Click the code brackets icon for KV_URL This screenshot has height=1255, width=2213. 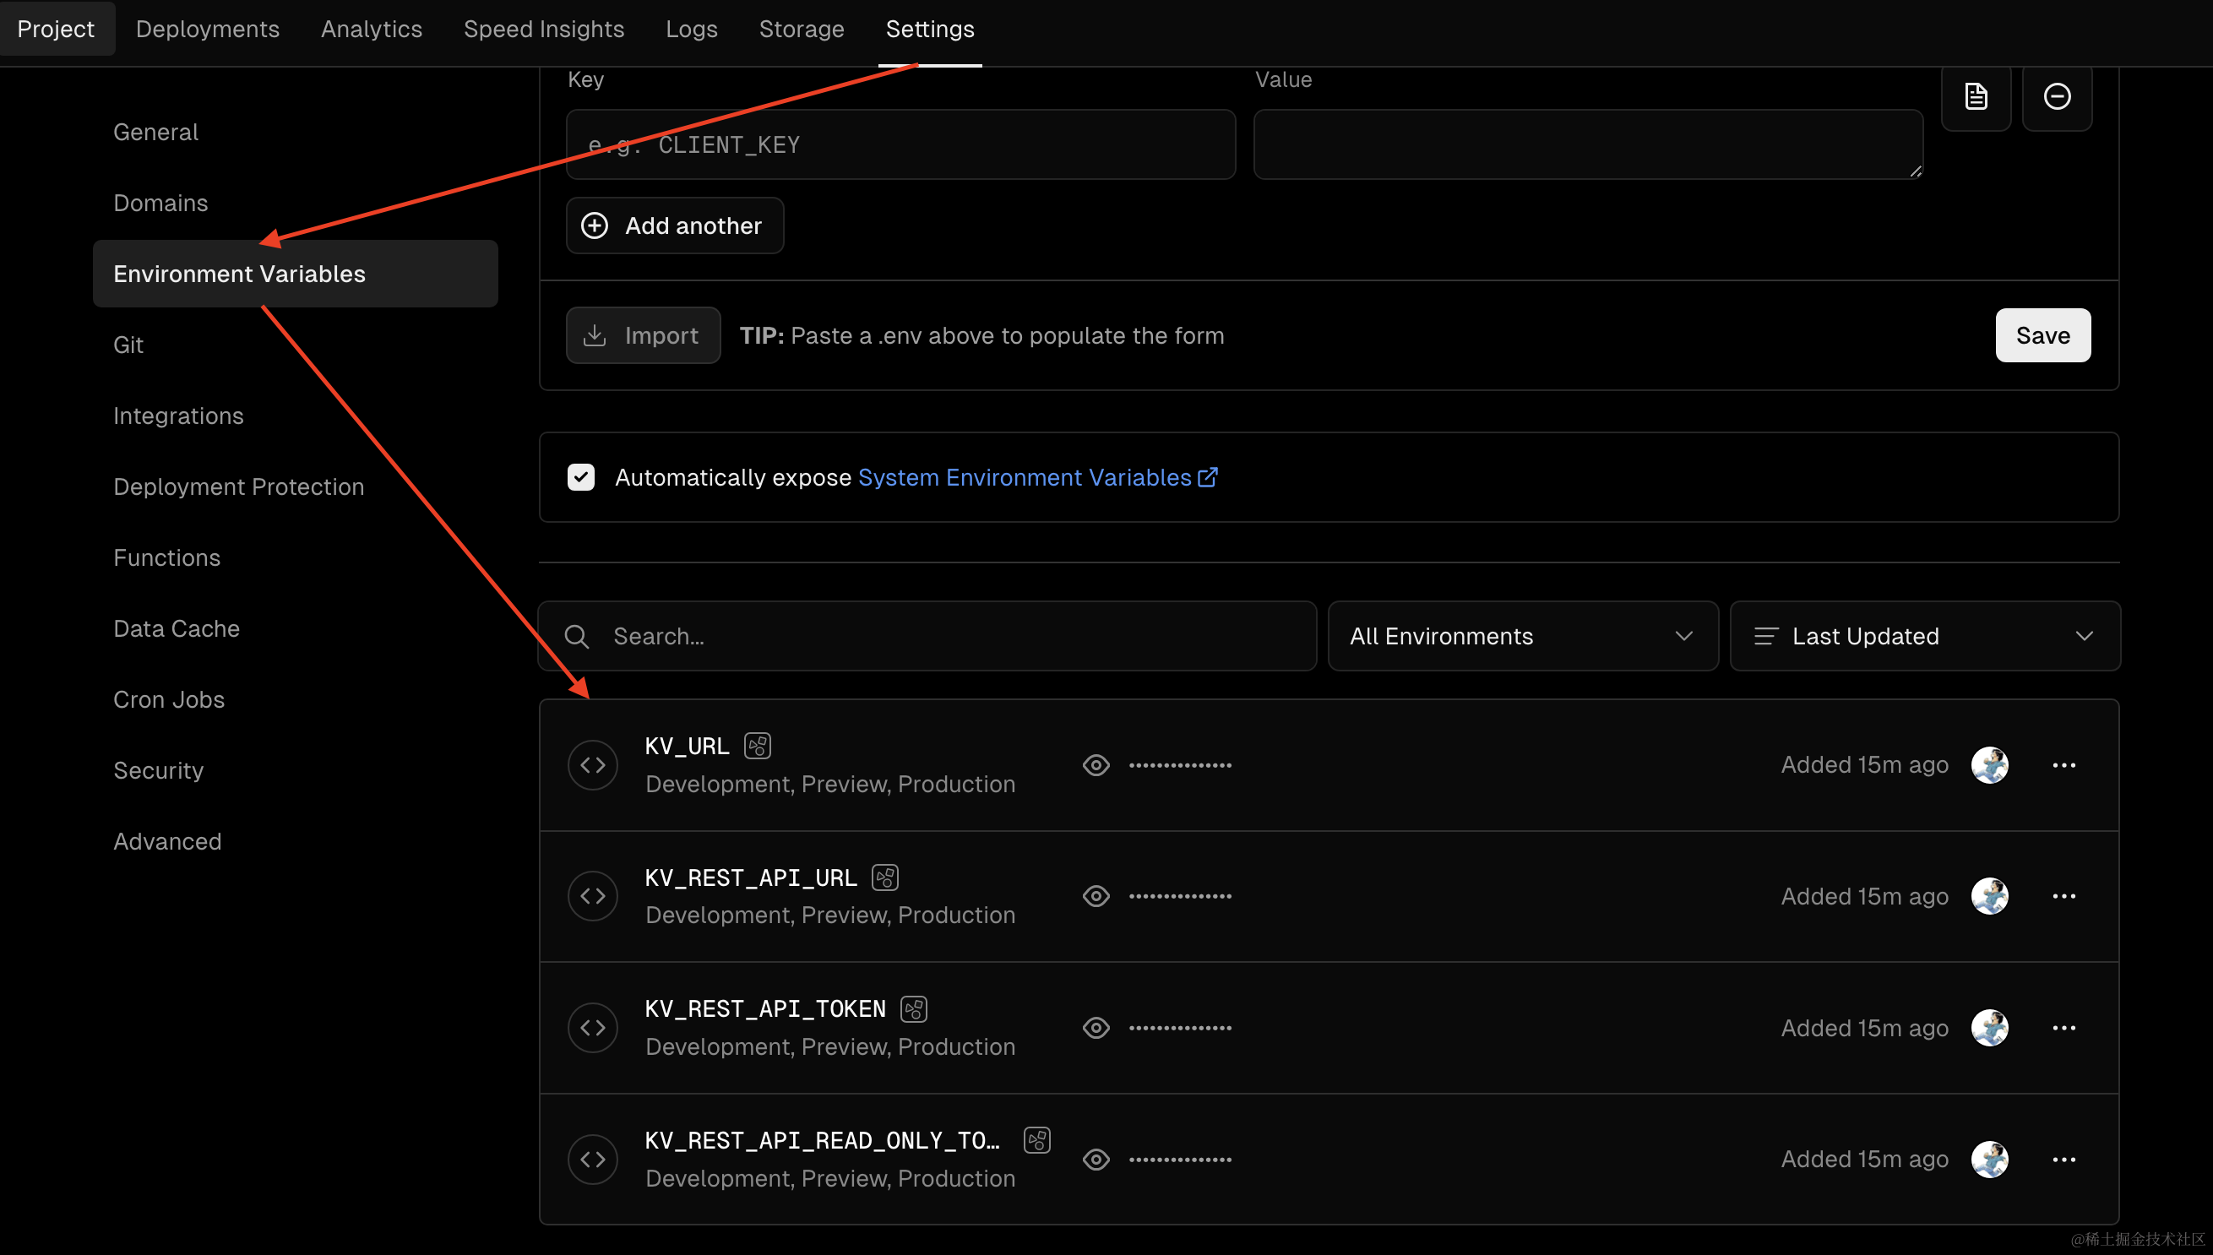tap(592, 764)
